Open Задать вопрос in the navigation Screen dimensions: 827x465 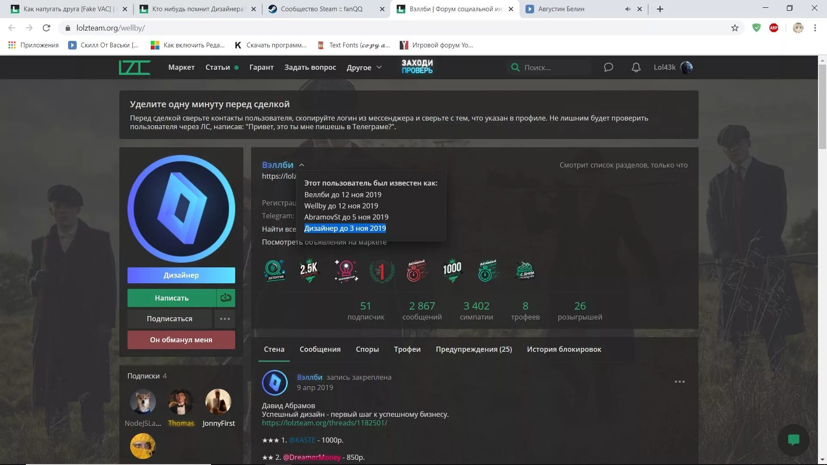tap(310, 68)
